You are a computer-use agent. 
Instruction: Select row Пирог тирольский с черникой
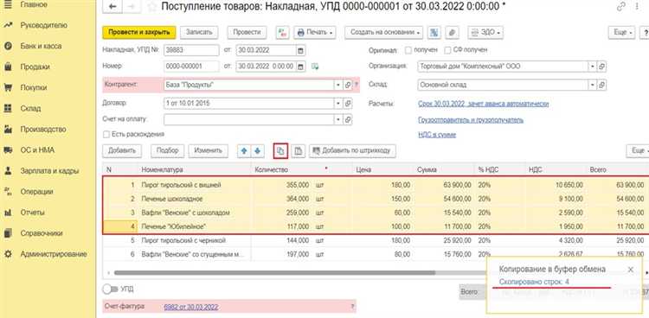tap(375, 240)
